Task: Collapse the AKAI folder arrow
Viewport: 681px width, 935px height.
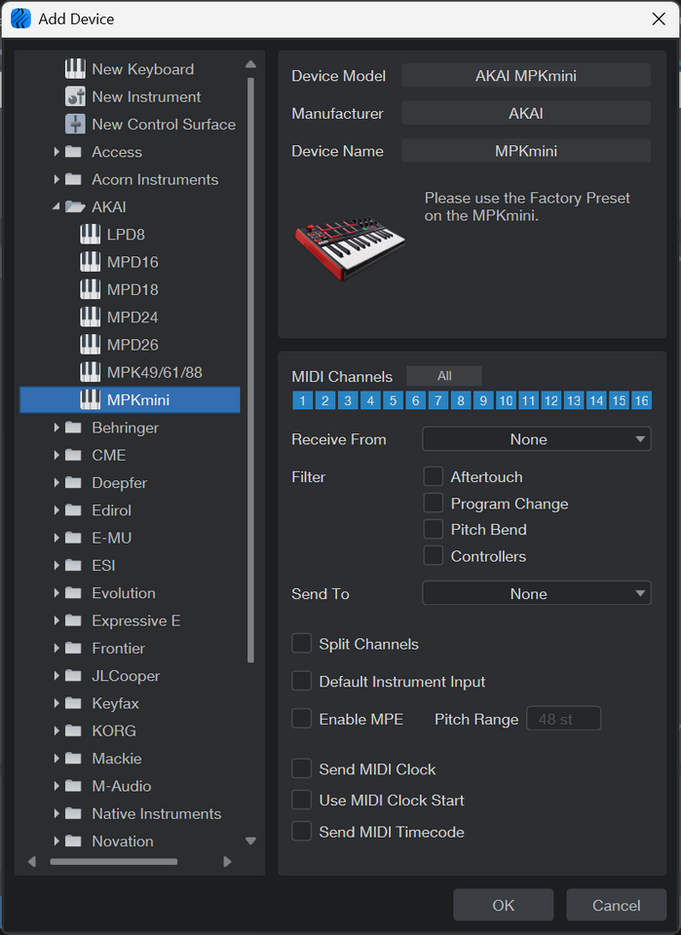Action: tap(57, 207)
